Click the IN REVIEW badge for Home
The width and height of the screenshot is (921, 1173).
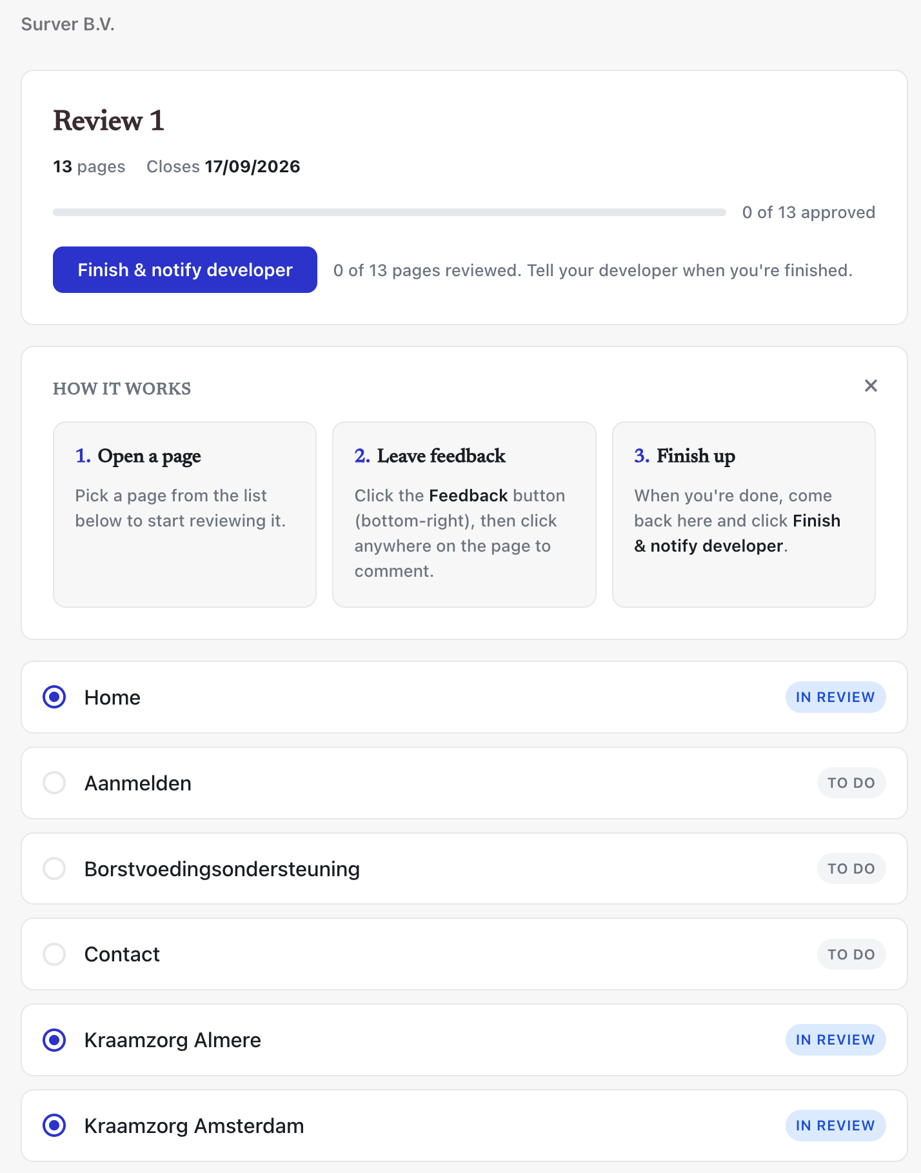[x=835, y=697]
